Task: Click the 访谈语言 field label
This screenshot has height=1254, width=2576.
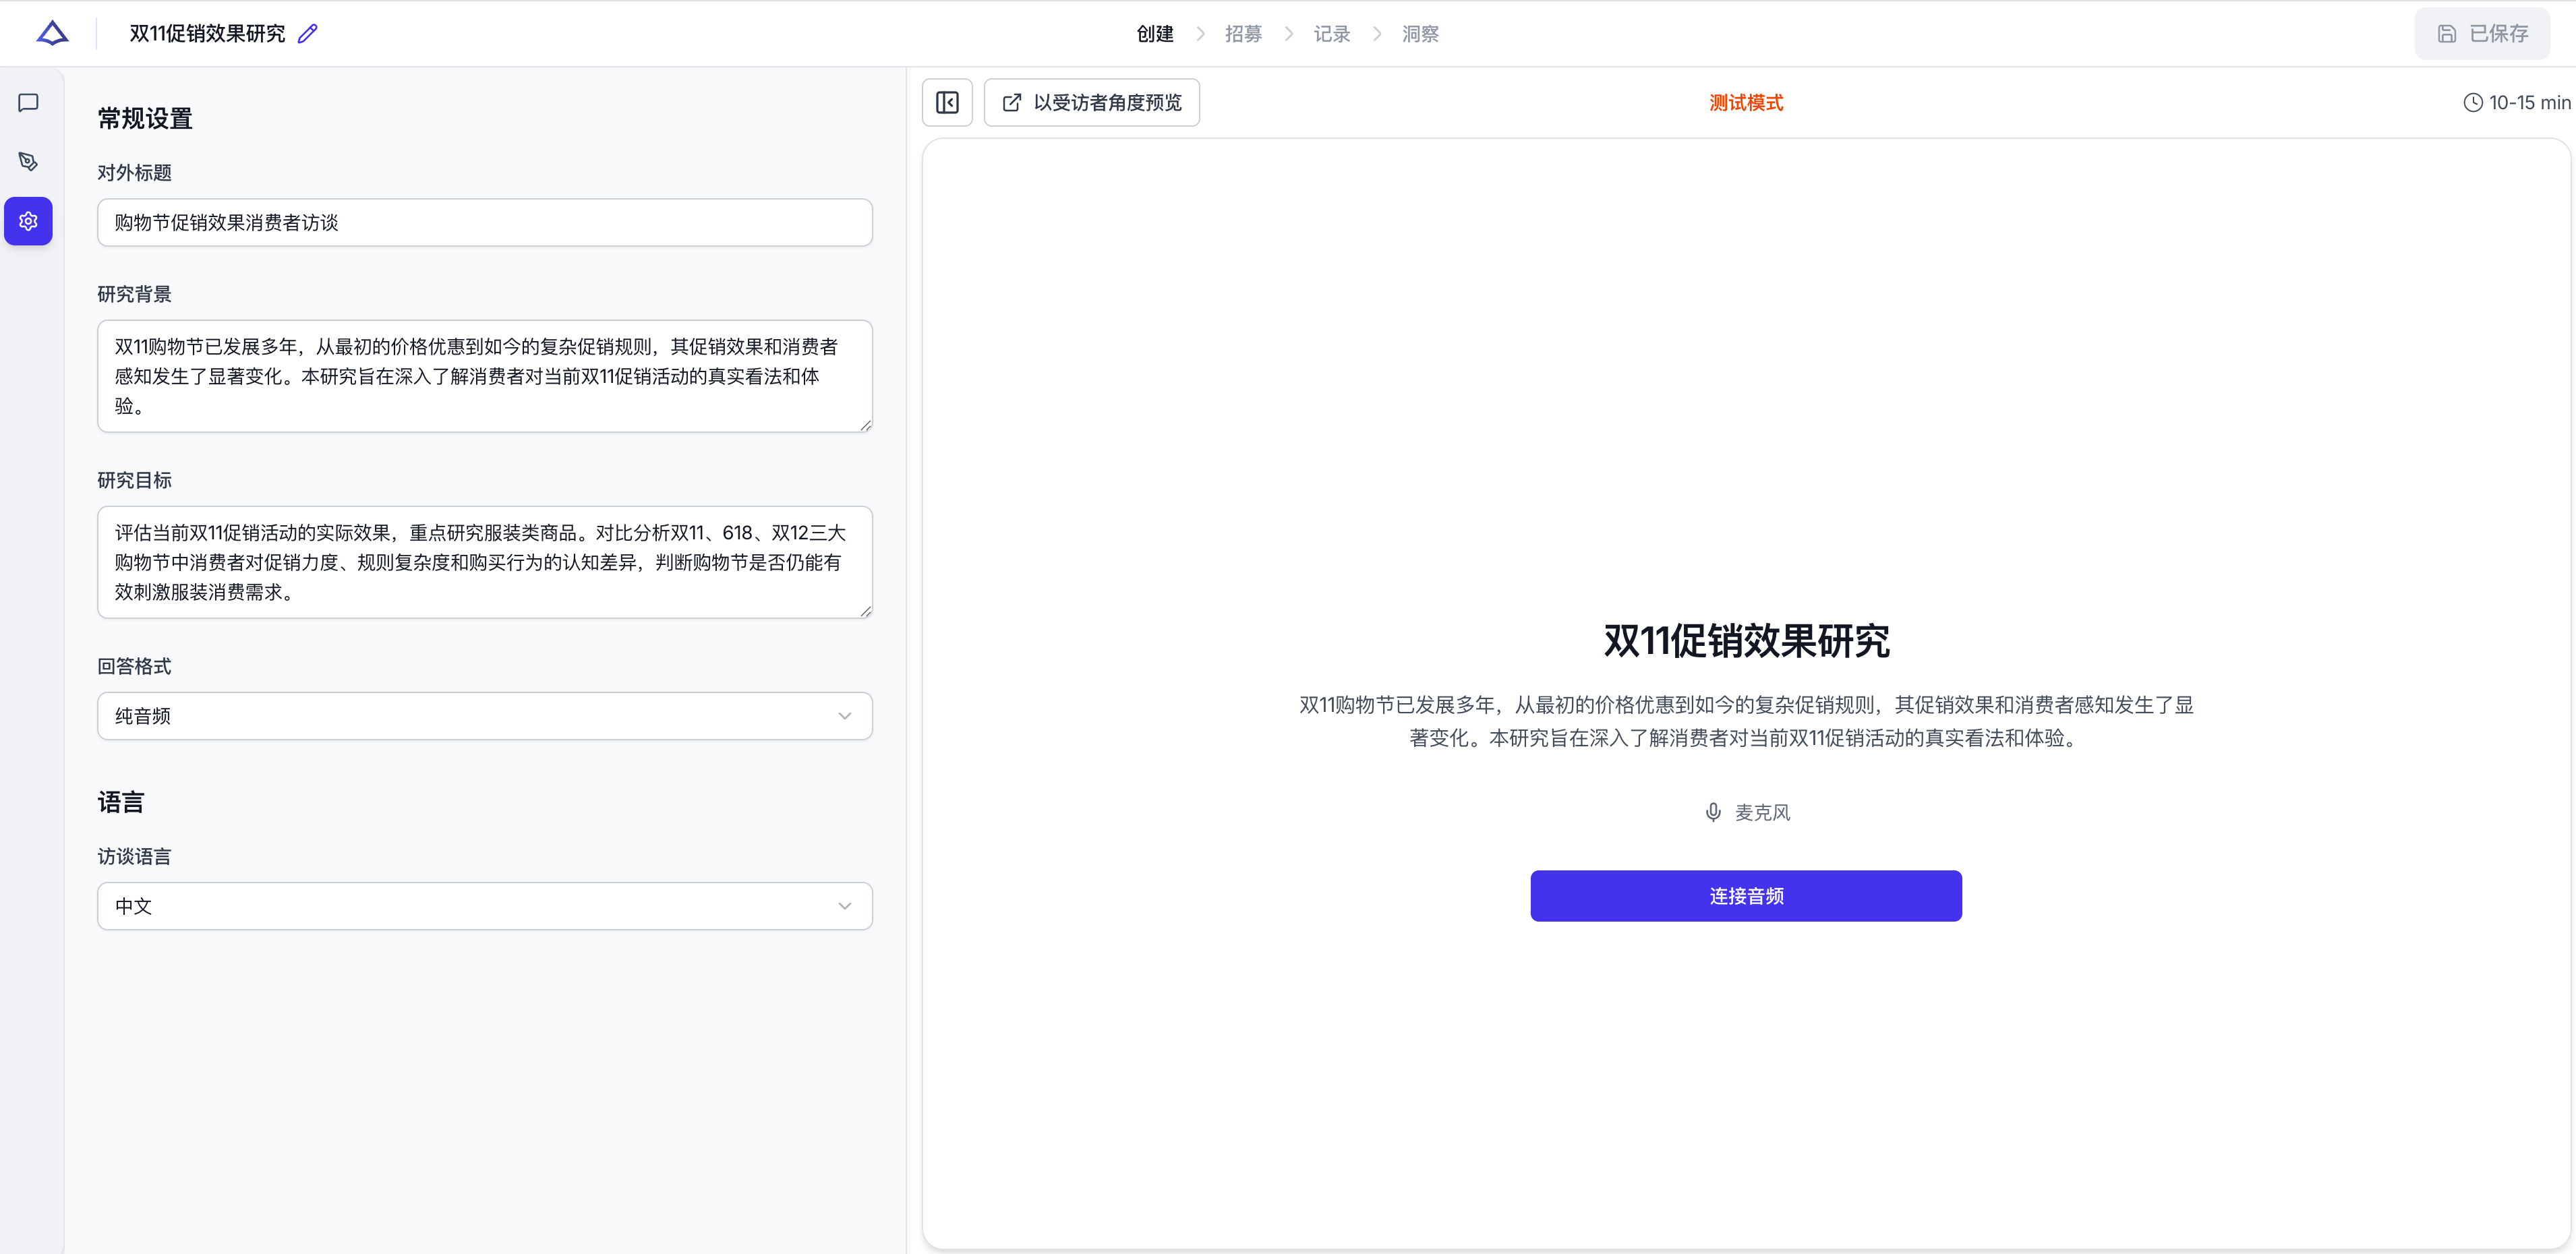Action: coord(134,857)
